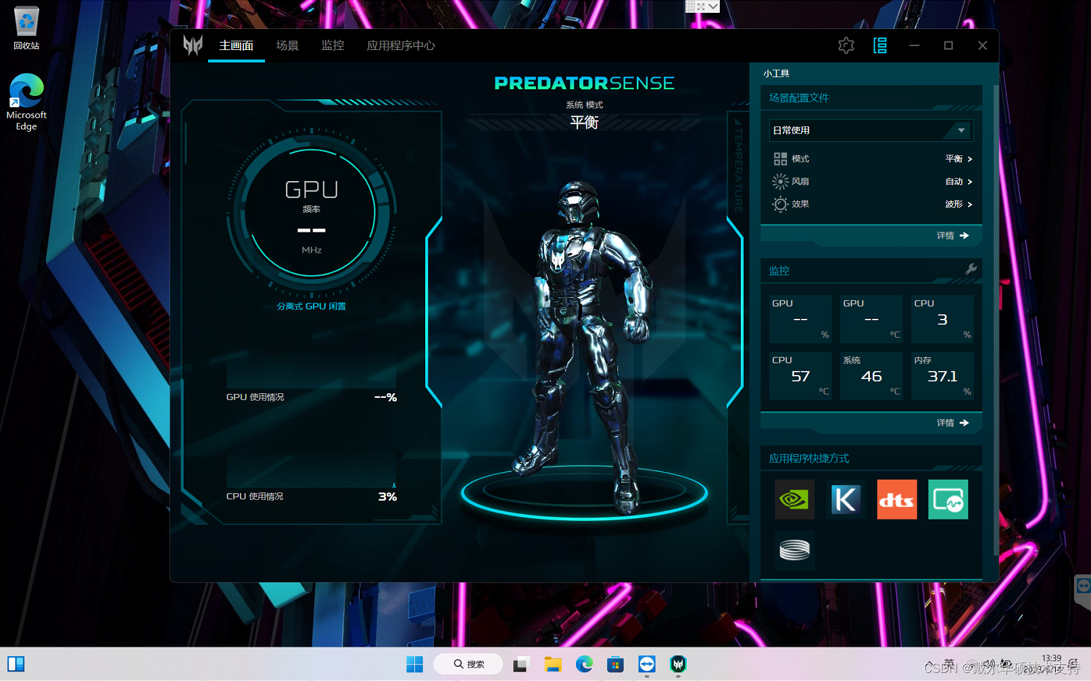Open PredatorSense settings gear

[x=846, y=45]
